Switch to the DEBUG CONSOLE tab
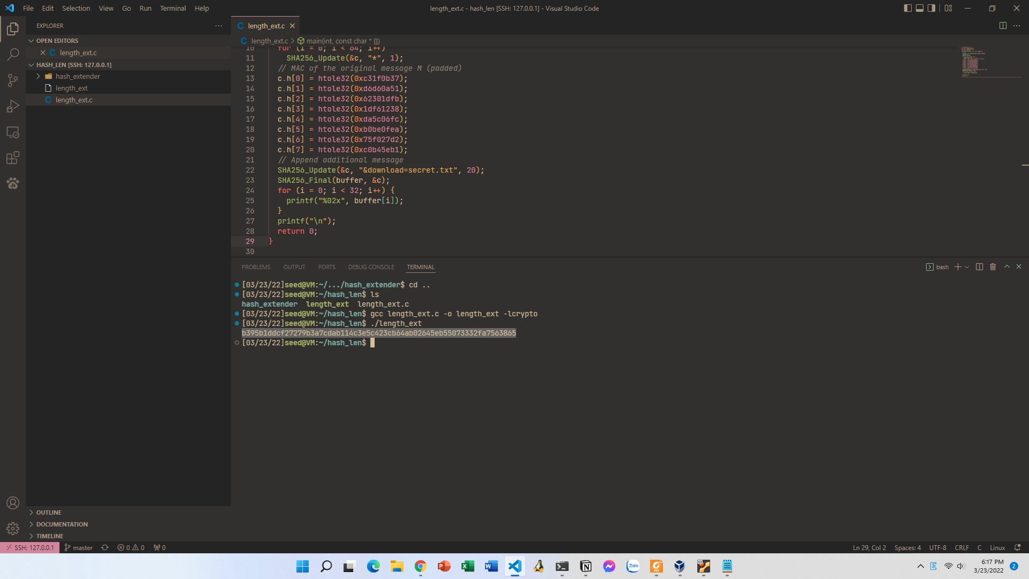This screenshot has height=579, width=1029. pos(371,267)
